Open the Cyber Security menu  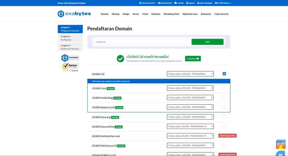click(x=221, y=14)
